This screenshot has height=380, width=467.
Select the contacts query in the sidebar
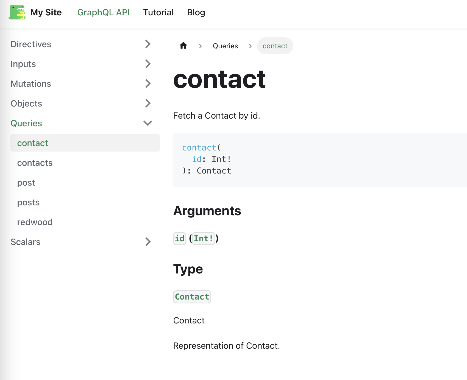(x=35, y=163)
